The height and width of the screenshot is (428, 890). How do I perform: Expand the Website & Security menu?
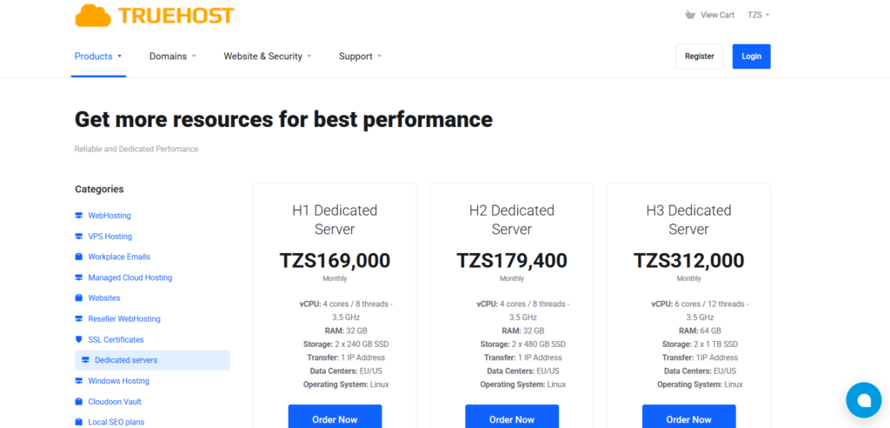tap(268, 57)
